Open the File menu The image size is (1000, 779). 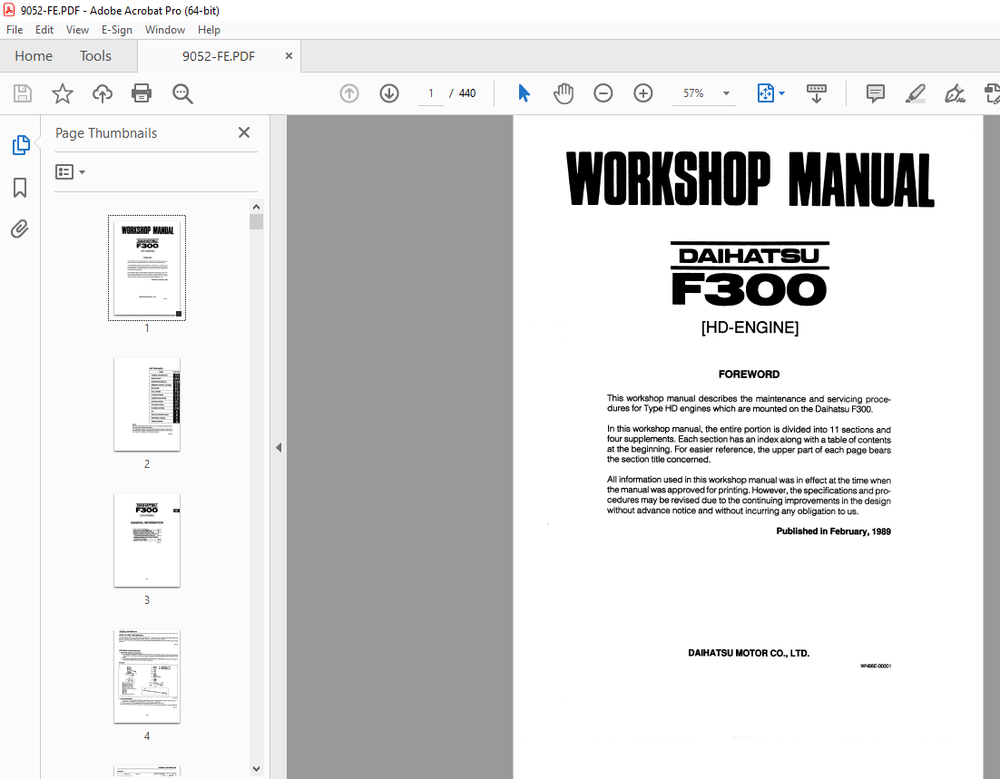click(15, 30)
